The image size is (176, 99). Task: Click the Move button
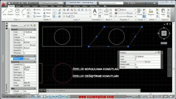pos(37,10)
